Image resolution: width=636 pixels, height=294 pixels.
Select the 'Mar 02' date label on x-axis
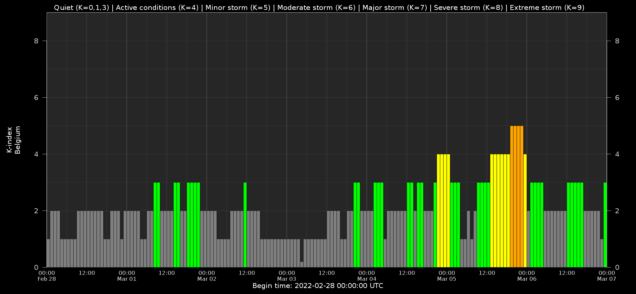coord(207,279)
